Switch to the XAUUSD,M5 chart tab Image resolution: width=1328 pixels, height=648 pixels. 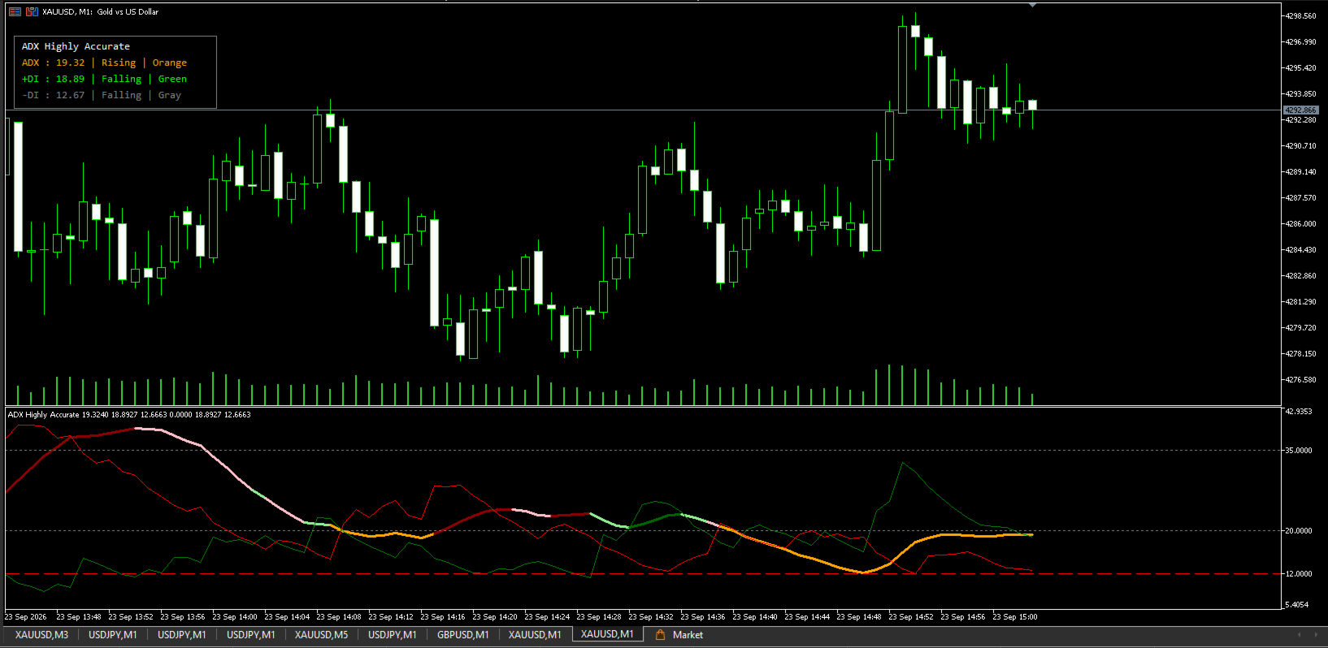[x=321, y=635]
